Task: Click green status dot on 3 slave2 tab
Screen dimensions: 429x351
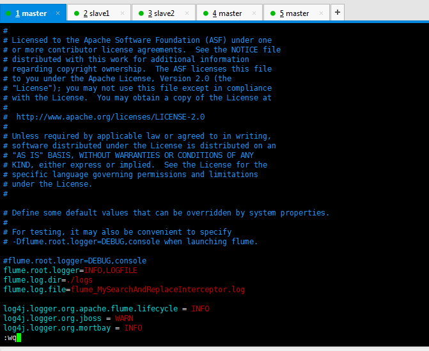Action: 141,13
